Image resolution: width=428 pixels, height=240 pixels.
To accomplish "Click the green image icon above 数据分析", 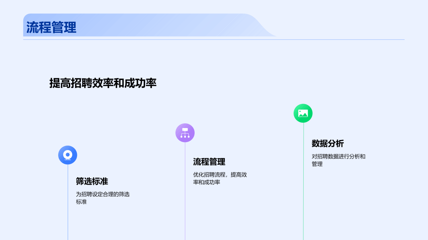I will (x=303, y=113).
